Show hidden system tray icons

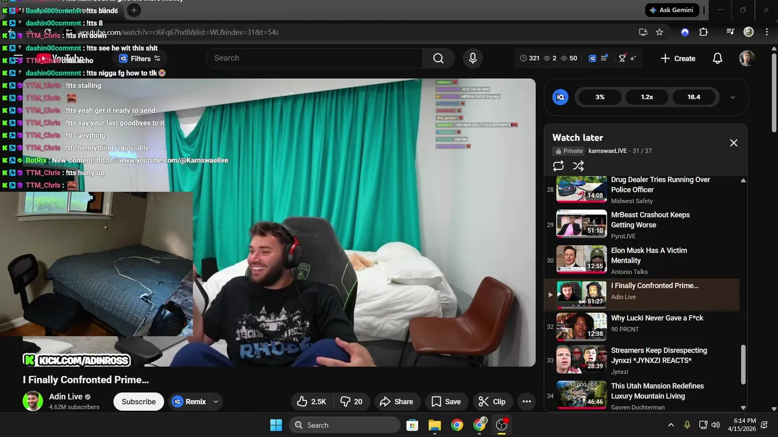click(671, 425)
